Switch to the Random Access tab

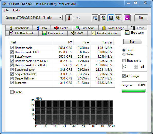tap(104, 33)
